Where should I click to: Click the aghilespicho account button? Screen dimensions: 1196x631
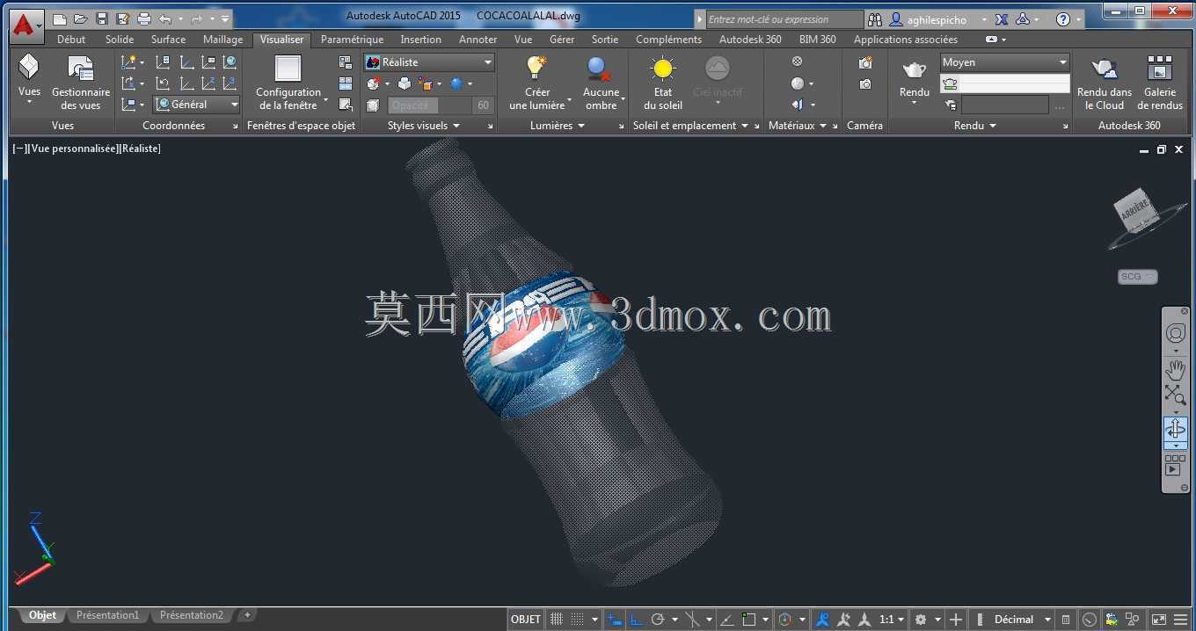[938, 19]
